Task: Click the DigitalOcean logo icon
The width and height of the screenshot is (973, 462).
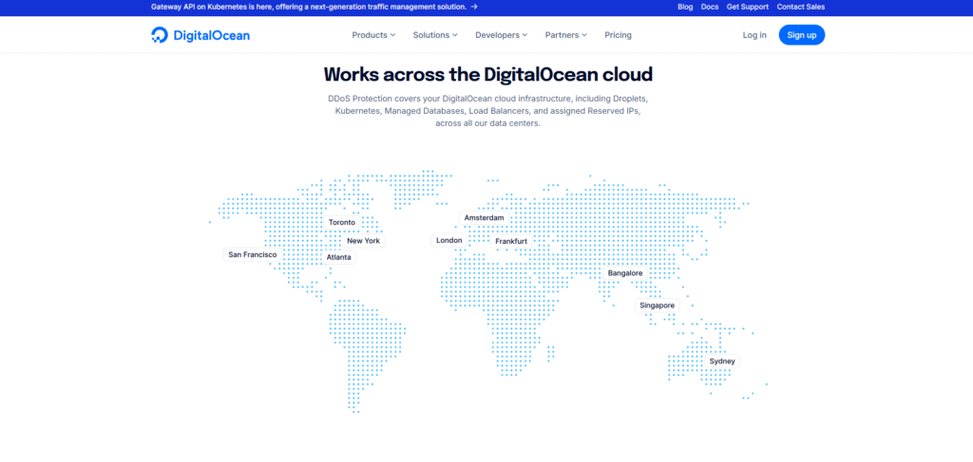Action: [x=160, y=35]
